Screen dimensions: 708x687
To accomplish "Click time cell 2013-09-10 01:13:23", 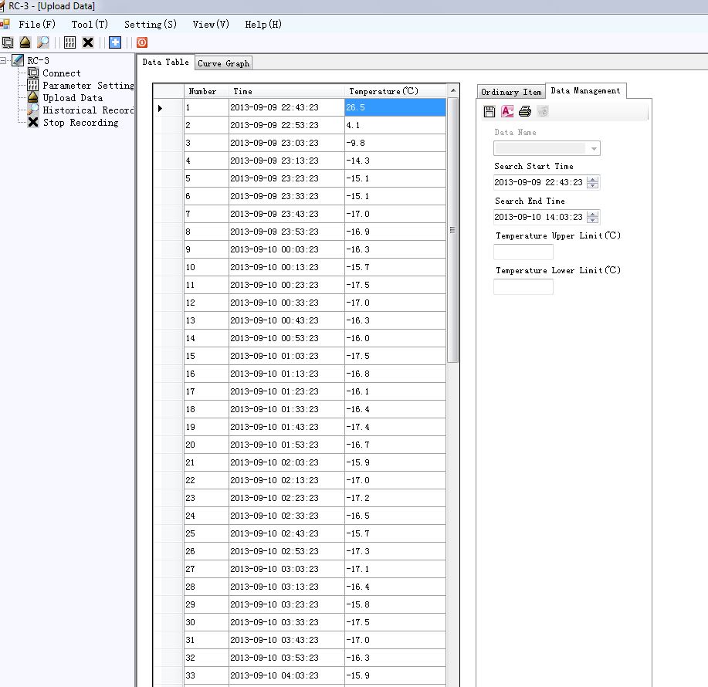I will pyautogui.click(x=286, y=374).
